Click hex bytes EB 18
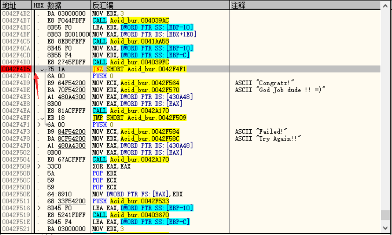 point(56,118)
